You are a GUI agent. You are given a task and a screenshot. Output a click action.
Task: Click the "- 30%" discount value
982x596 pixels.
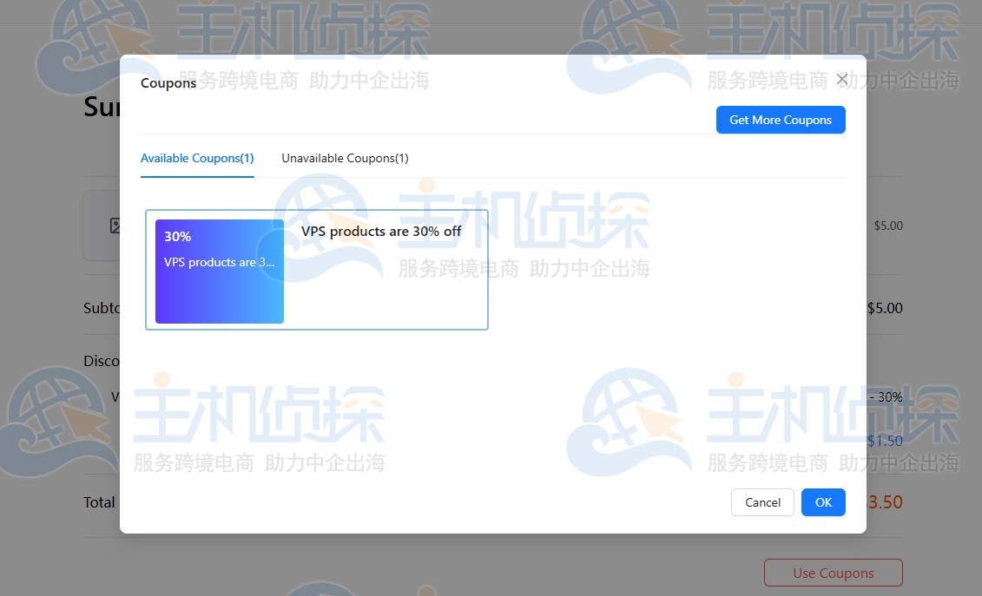point(887,396)
